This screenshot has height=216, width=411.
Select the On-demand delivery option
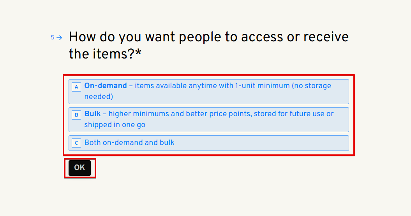pyautogui.click(x=208, y=92)
